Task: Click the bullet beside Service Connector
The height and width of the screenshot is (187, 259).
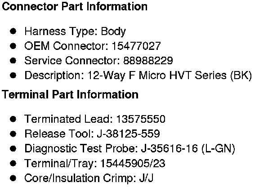Action: click(x=13, y=61)
